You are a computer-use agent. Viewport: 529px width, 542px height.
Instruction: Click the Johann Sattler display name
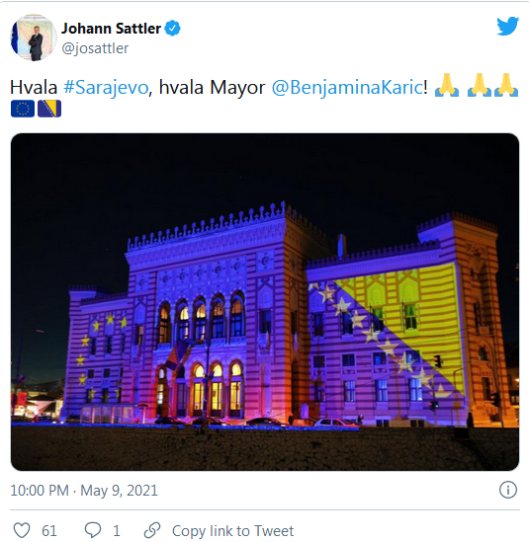coord(111,29)
